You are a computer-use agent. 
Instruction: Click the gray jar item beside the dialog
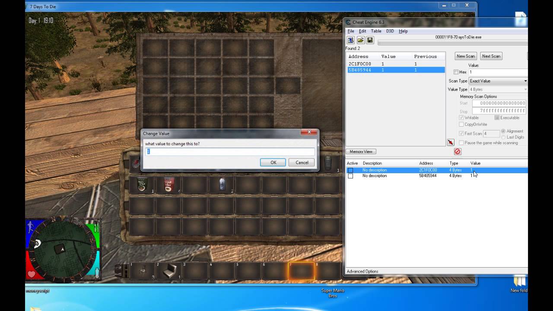pyautogui.click(x=328, y=163)
